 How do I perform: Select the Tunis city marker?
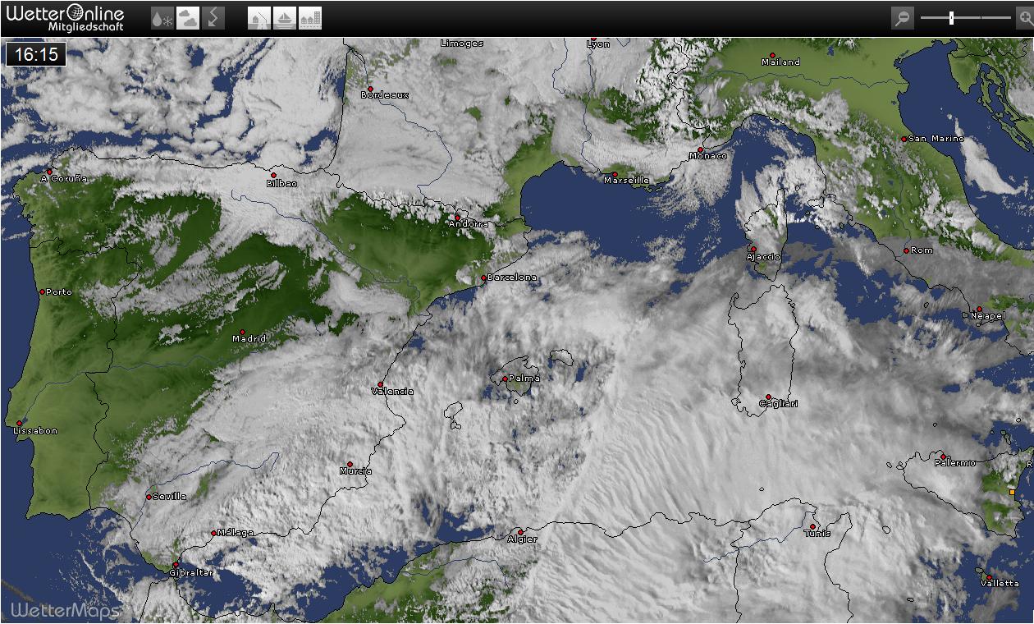coord(812,526)
